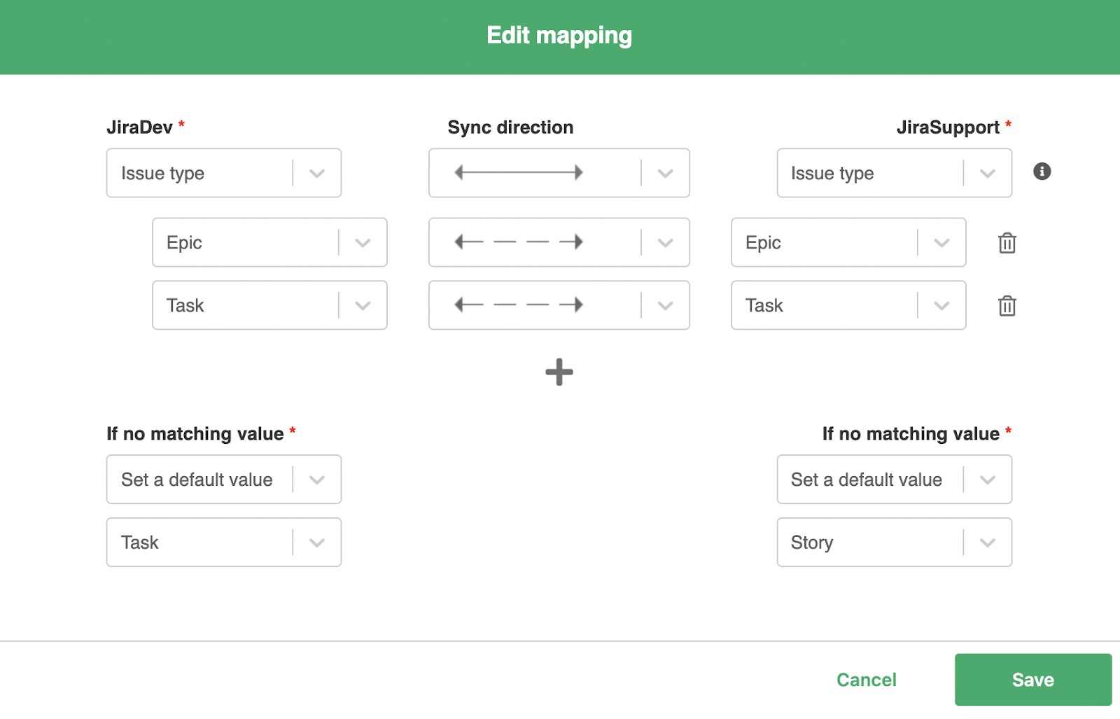The width and height of the screenshot is (1120, 719).
Task: Click left 'If no matching value' label
Action: click(195, 434)
